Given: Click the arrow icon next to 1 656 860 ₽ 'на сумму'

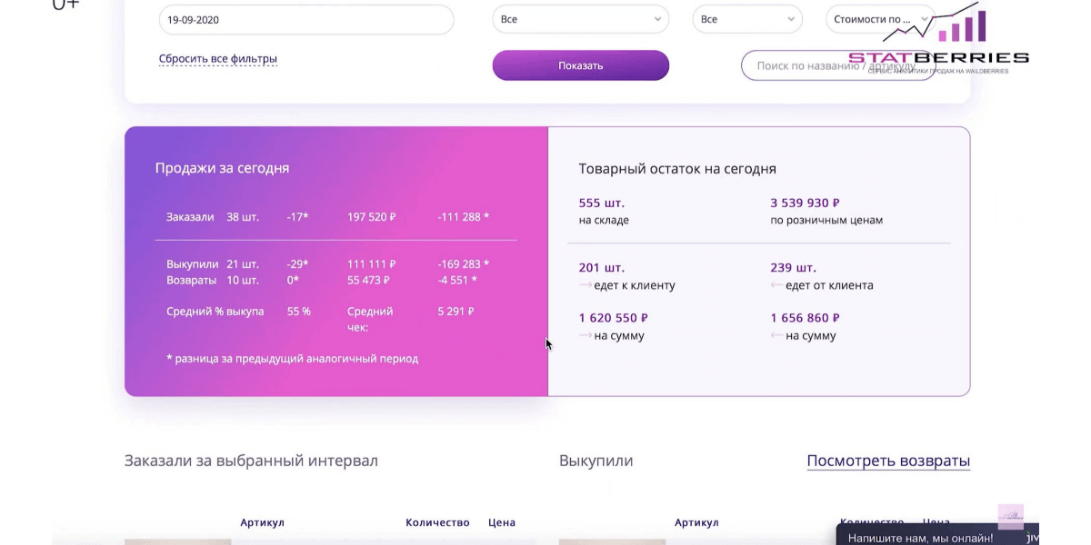Looking at the screenshot, I should point(776,336).
